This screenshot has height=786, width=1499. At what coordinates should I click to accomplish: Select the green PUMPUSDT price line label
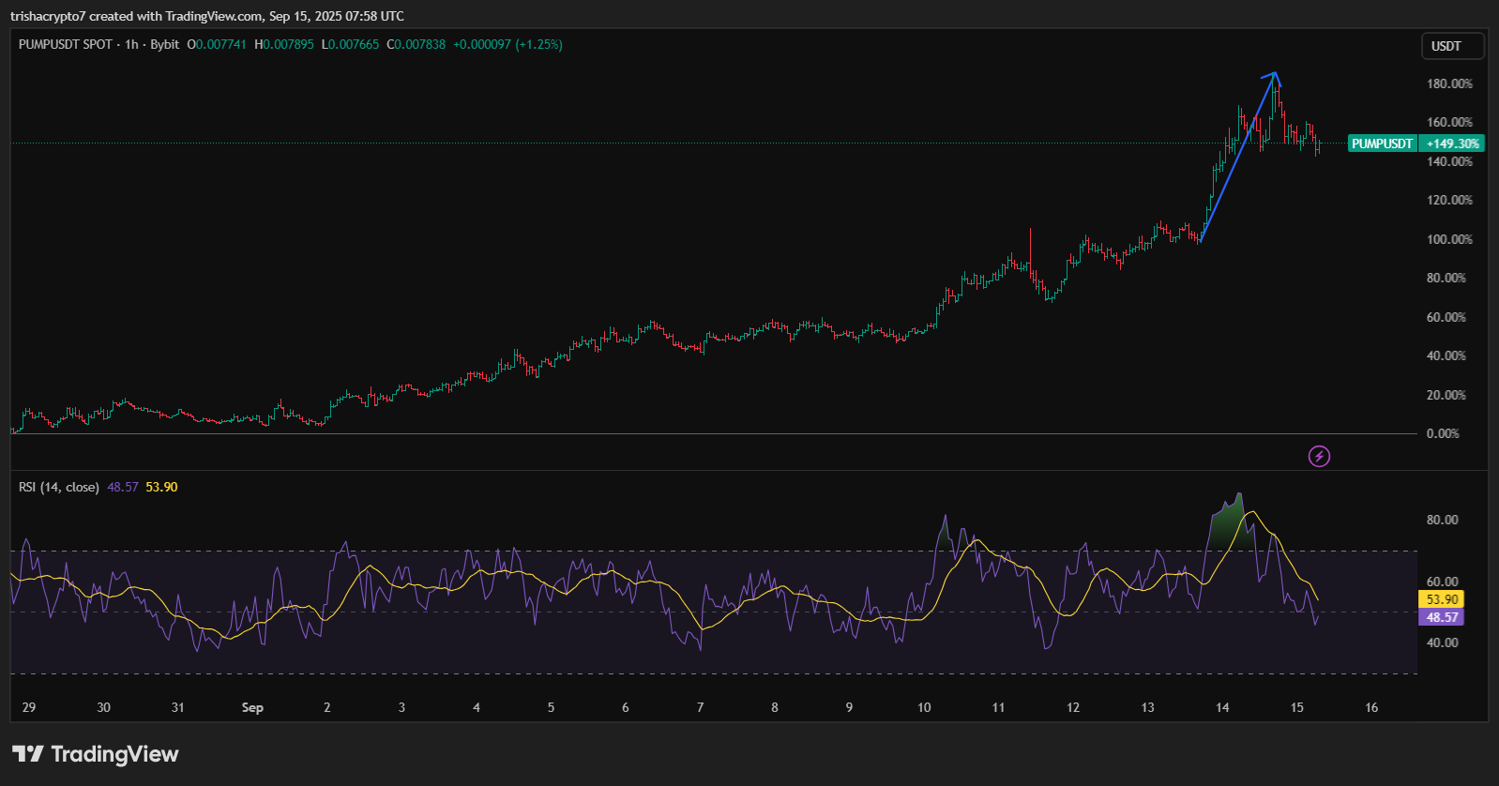(x=1381, y=144)
